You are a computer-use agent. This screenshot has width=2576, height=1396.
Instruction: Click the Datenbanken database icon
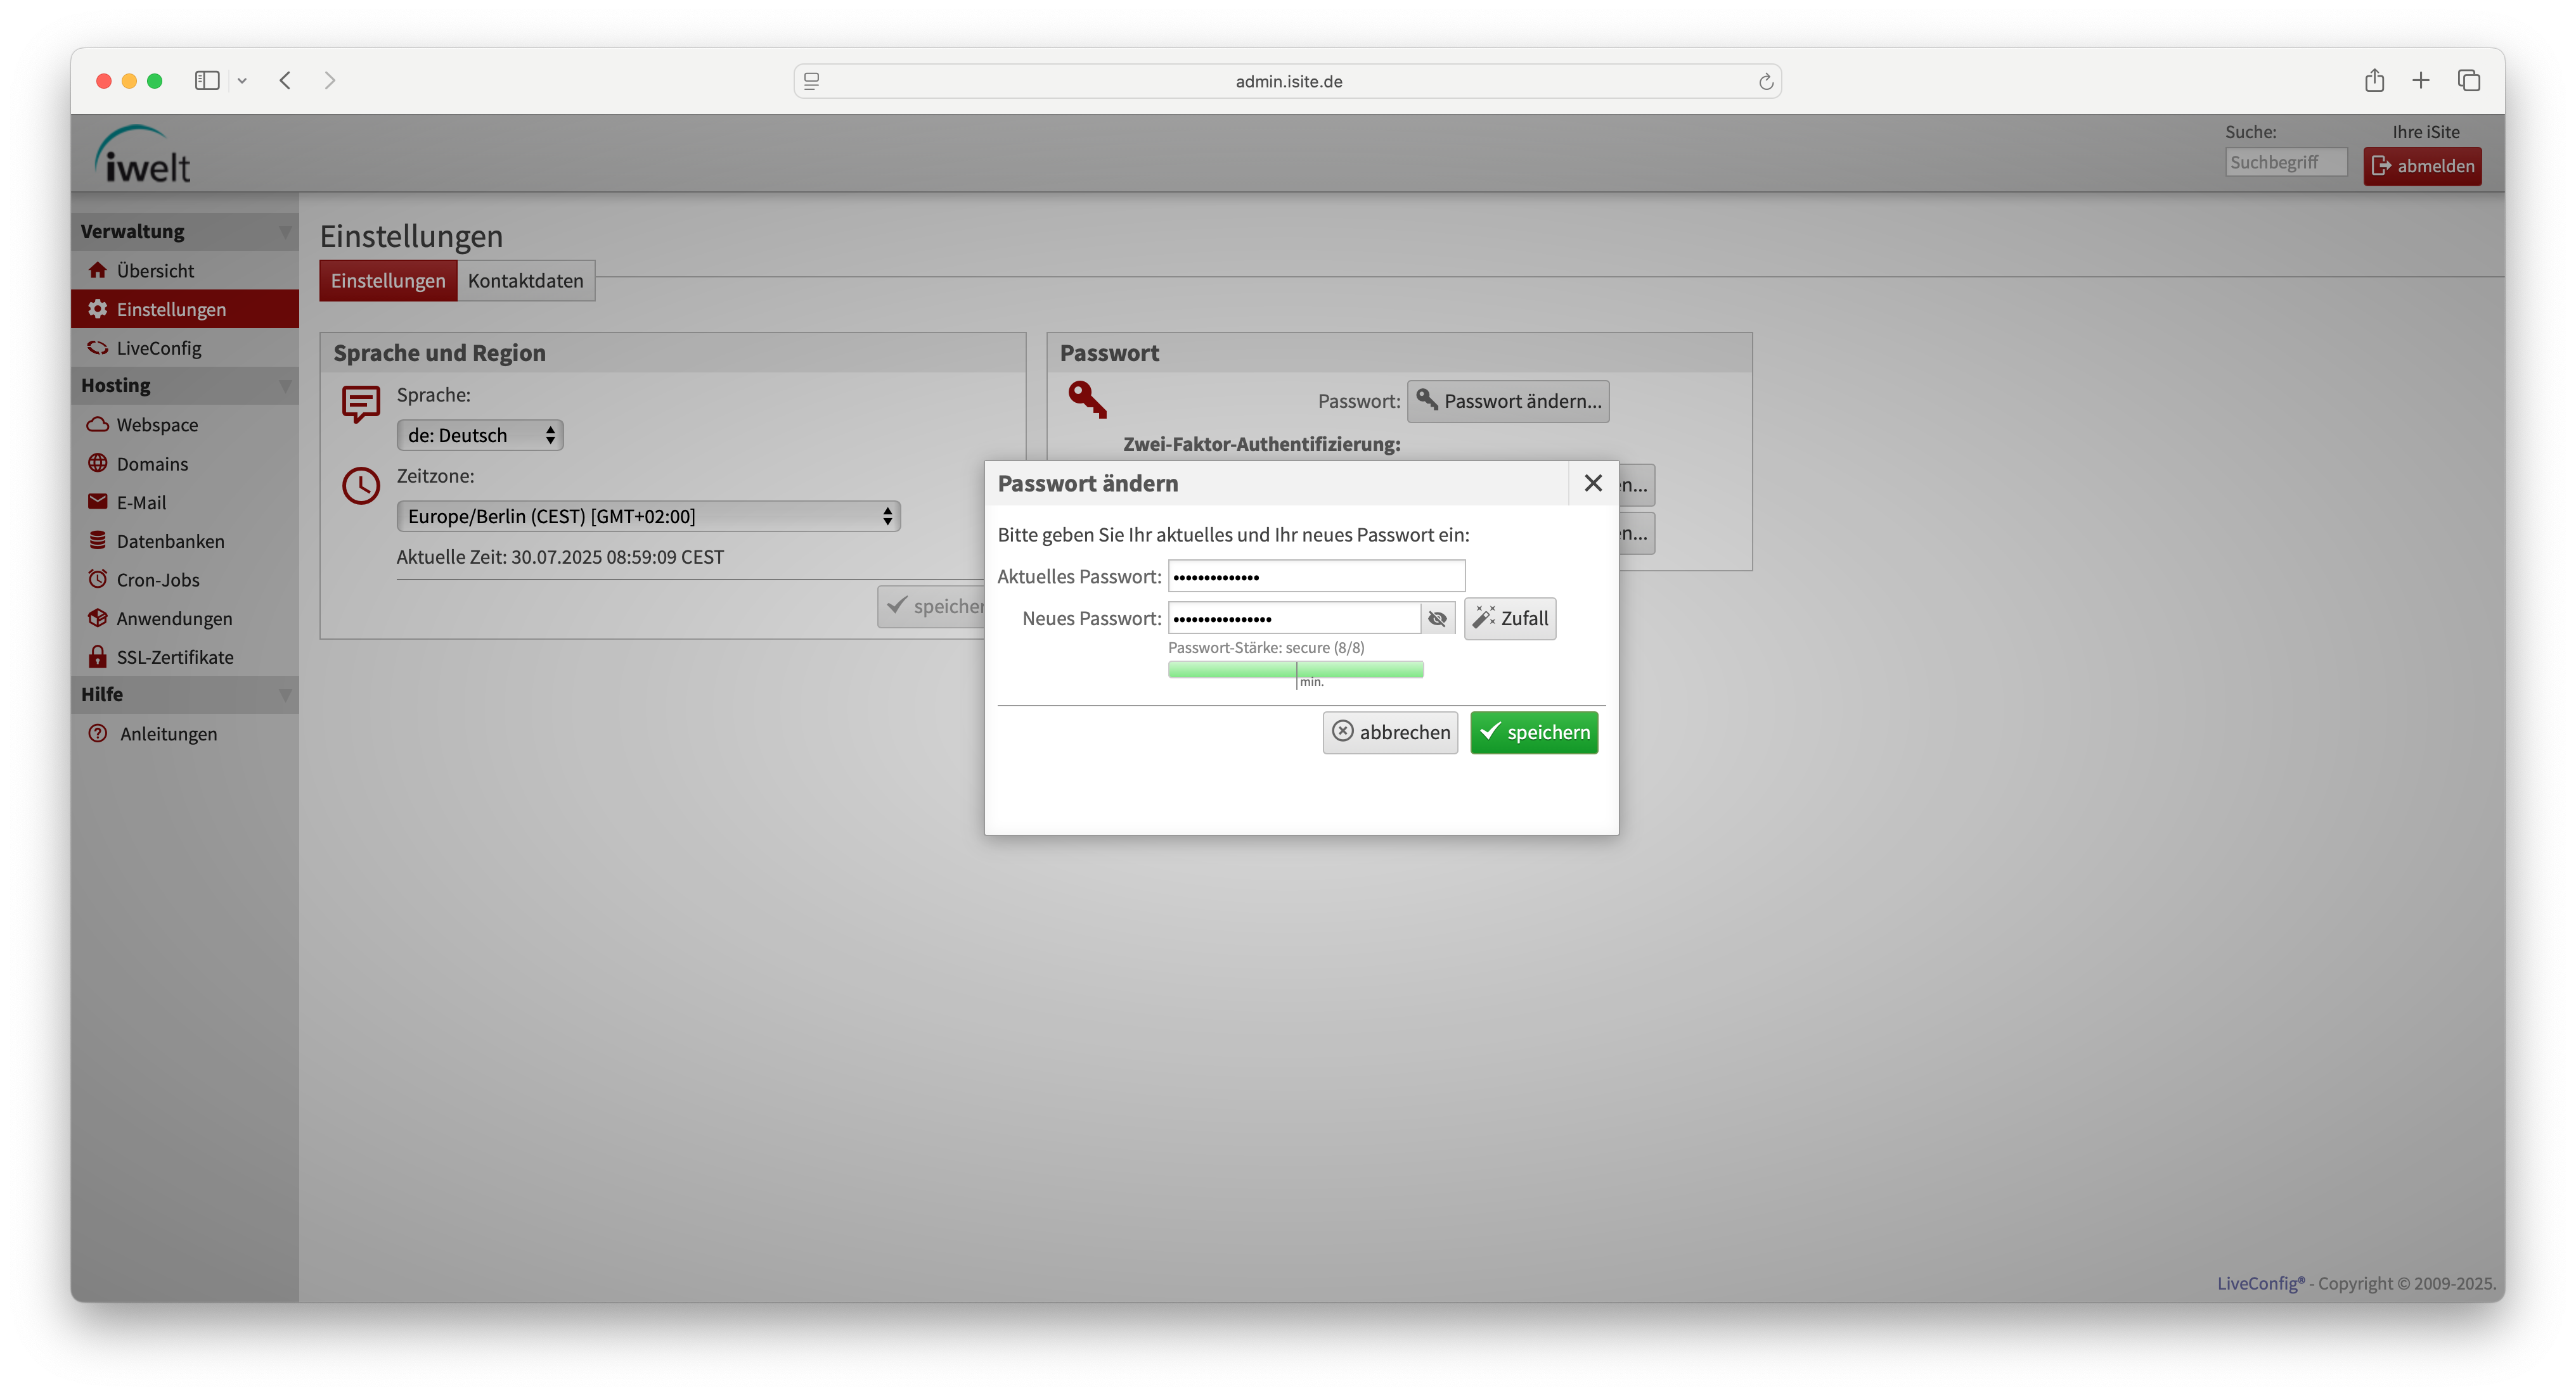click(x=97, y=541)
